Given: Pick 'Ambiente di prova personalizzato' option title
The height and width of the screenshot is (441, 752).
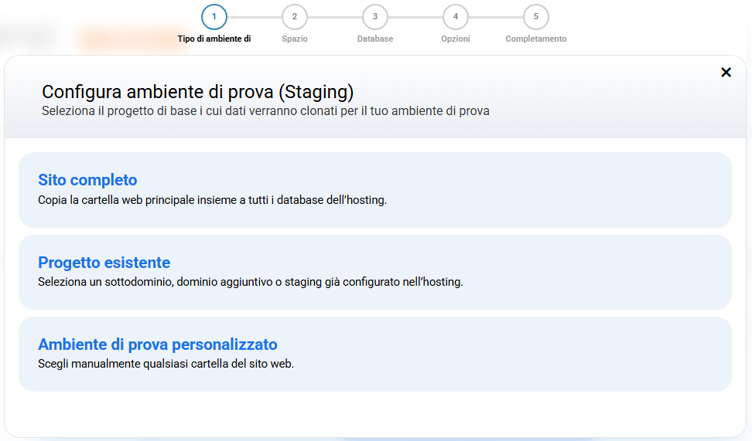Looking at the screenshot, I should tap(157, 344).
